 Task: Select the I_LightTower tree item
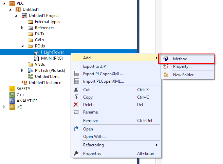coord(52,52)
